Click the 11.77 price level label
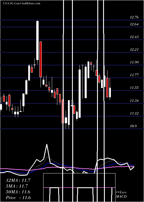 (x=134, y=75)
